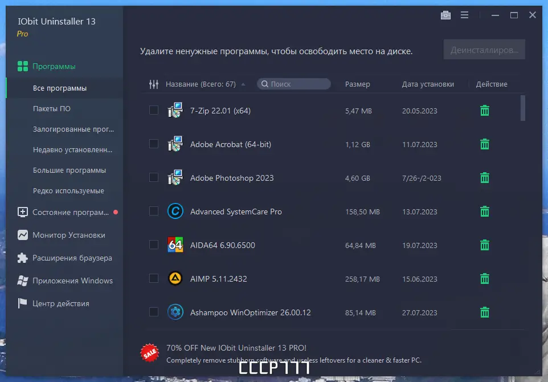Click the Adobe Photoshop 2023 installer icon
Image resolution: width=548 pixels, height=382 pixels.
coord(175,177)
